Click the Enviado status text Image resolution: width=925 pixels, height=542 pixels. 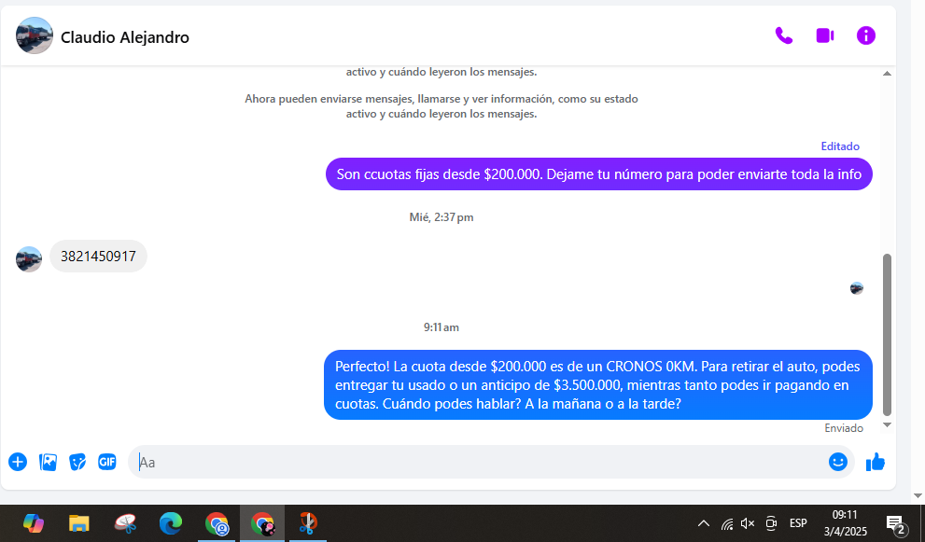click(844, 428)
